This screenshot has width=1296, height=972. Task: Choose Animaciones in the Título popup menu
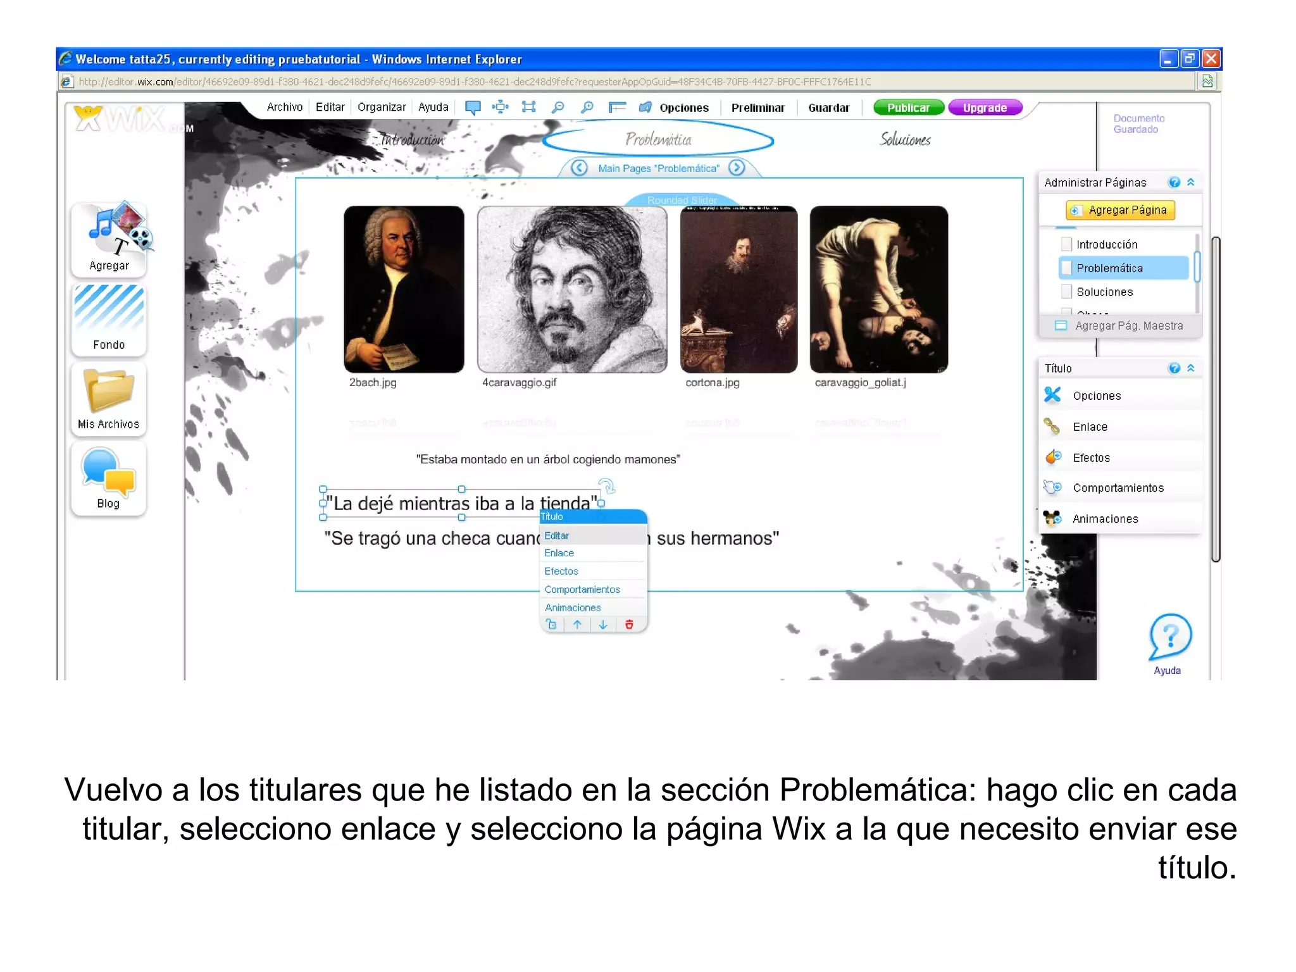pos(594,607)
